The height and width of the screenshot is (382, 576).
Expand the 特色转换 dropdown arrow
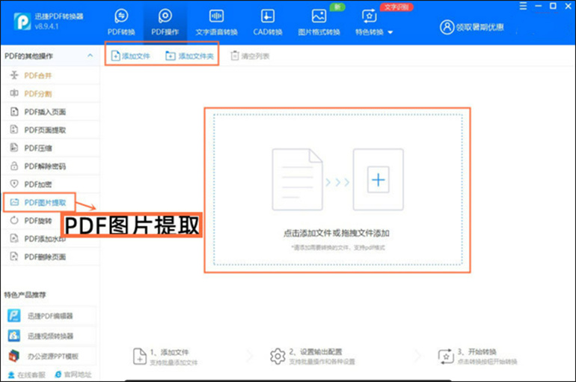click(390, 32)
